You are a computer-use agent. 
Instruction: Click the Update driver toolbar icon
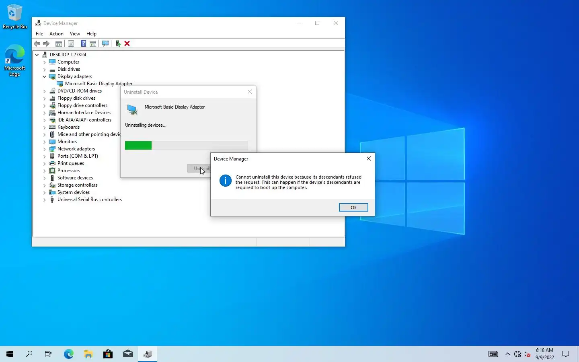[118, 43]
